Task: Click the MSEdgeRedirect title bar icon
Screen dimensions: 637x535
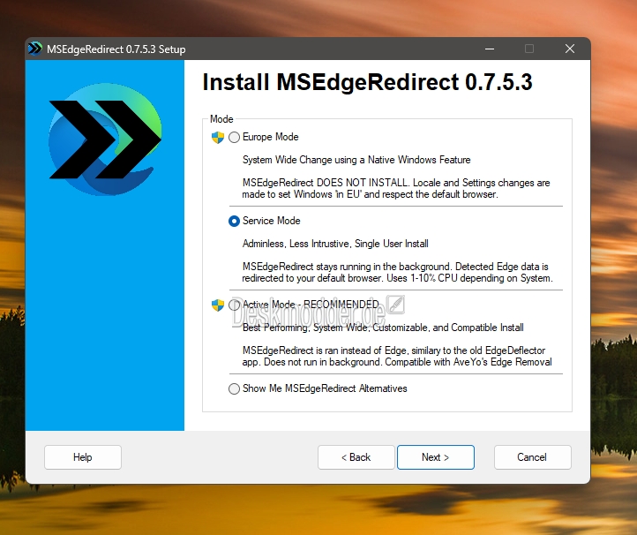Action: coord(35,49)
